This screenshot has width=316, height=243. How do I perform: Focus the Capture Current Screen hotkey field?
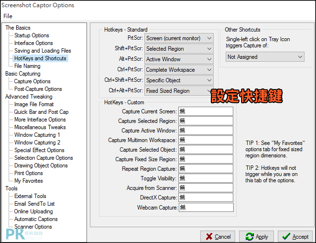coord(206,111)
